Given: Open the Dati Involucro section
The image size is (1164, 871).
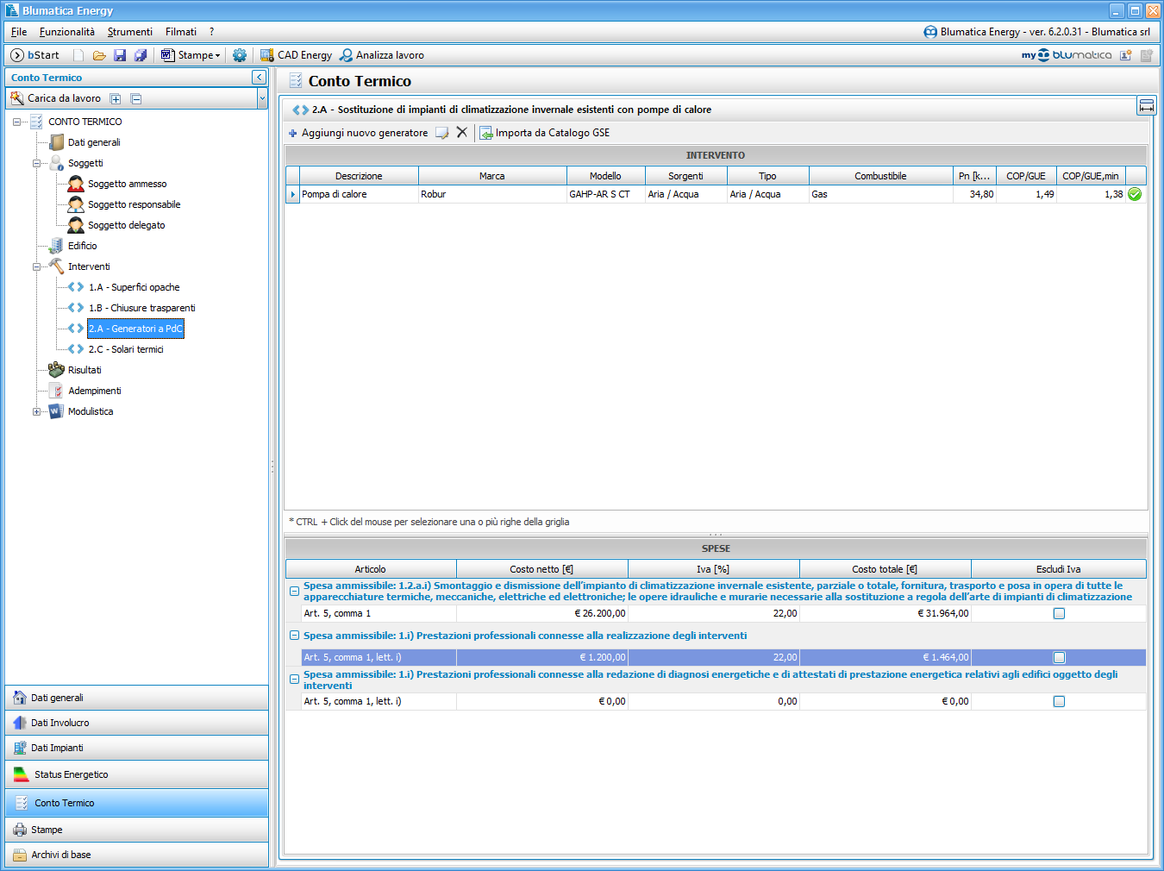Looking at the screenshot, I should [136, 723].
